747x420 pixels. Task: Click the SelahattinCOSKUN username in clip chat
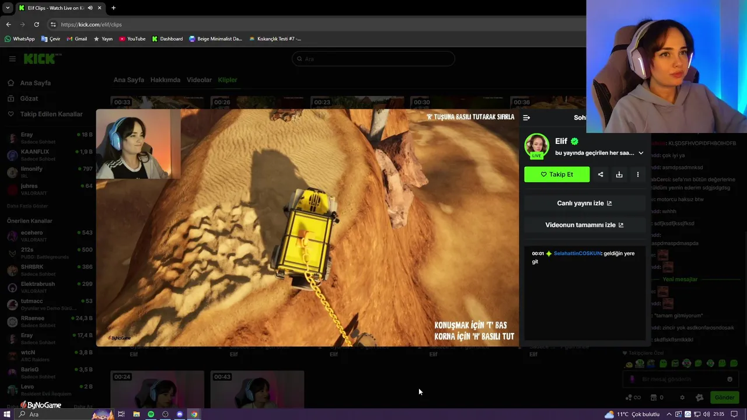tap(577, 253)
